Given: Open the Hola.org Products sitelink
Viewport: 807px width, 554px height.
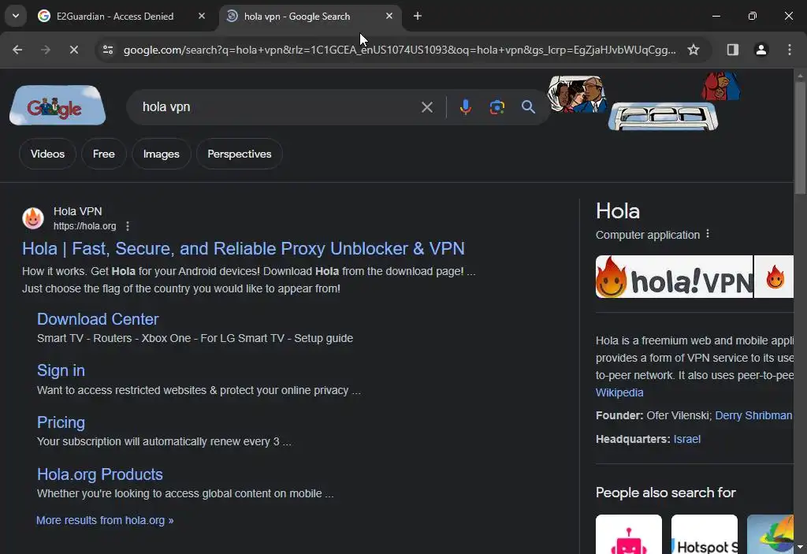Looking at the screenshot, I should (x=100, y=474).
